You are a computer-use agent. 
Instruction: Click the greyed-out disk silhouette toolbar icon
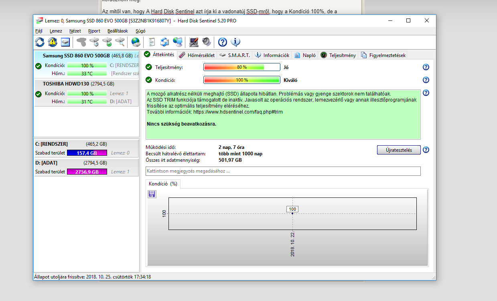click(81, 42)
